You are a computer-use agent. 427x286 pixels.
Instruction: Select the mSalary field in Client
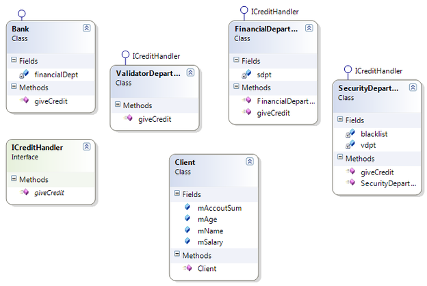coord(211,242)
